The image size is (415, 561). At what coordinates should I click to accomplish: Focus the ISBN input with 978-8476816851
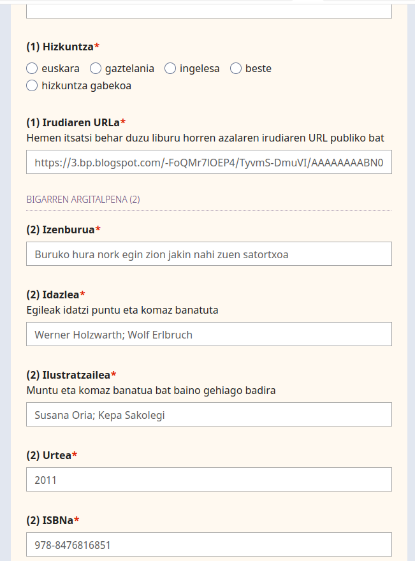pyautogui.click(x=209, y=544)
